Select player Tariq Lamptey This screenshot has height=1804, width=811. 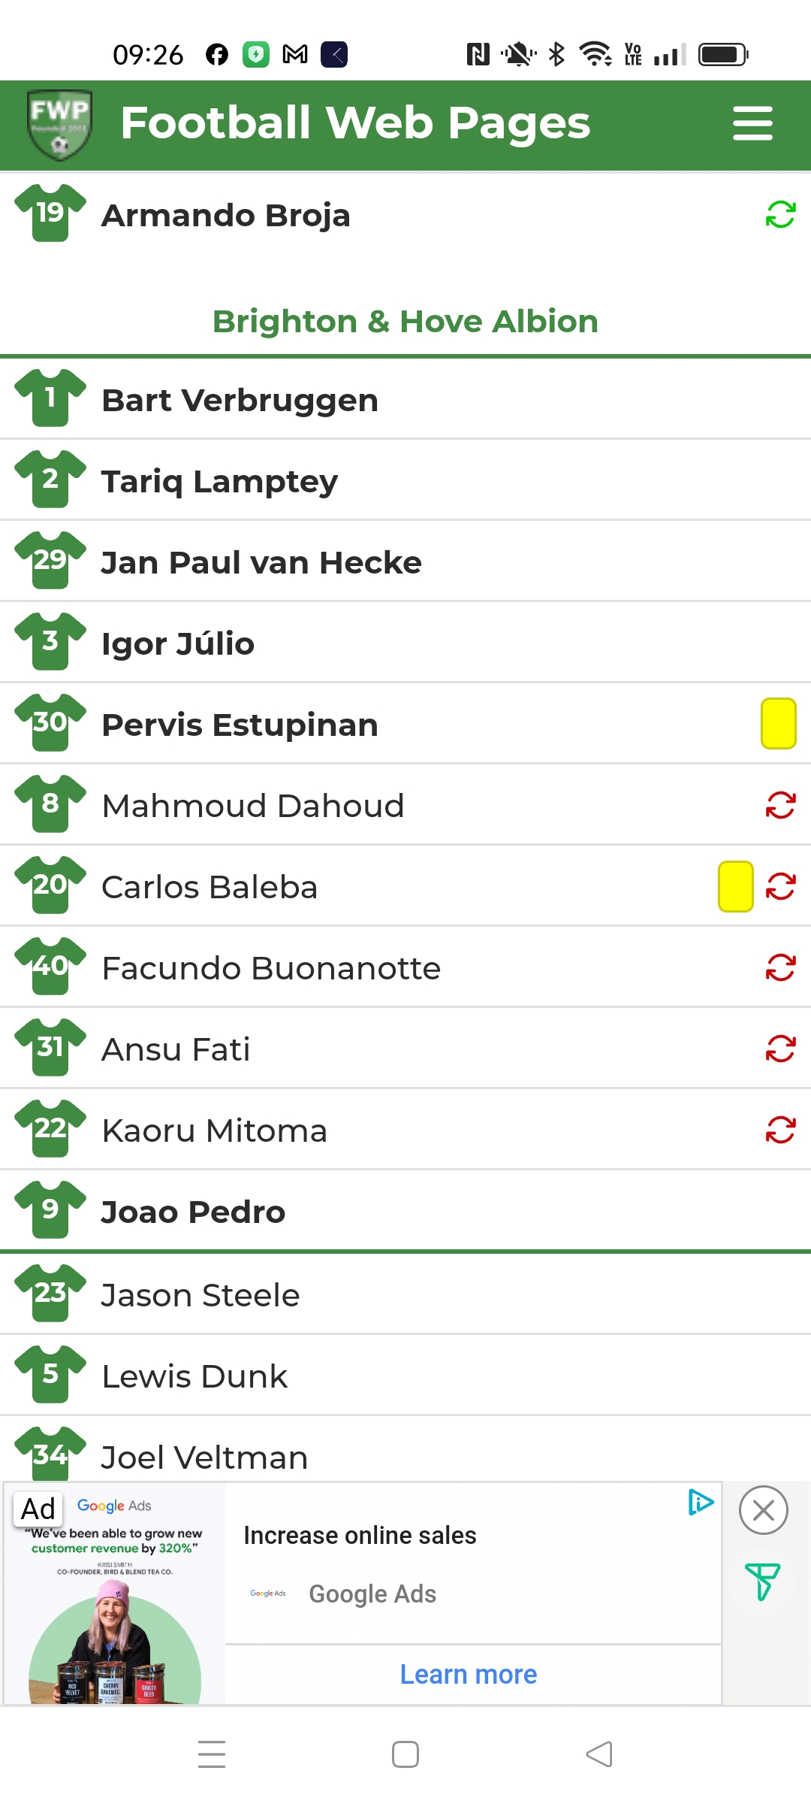(405, 480)
